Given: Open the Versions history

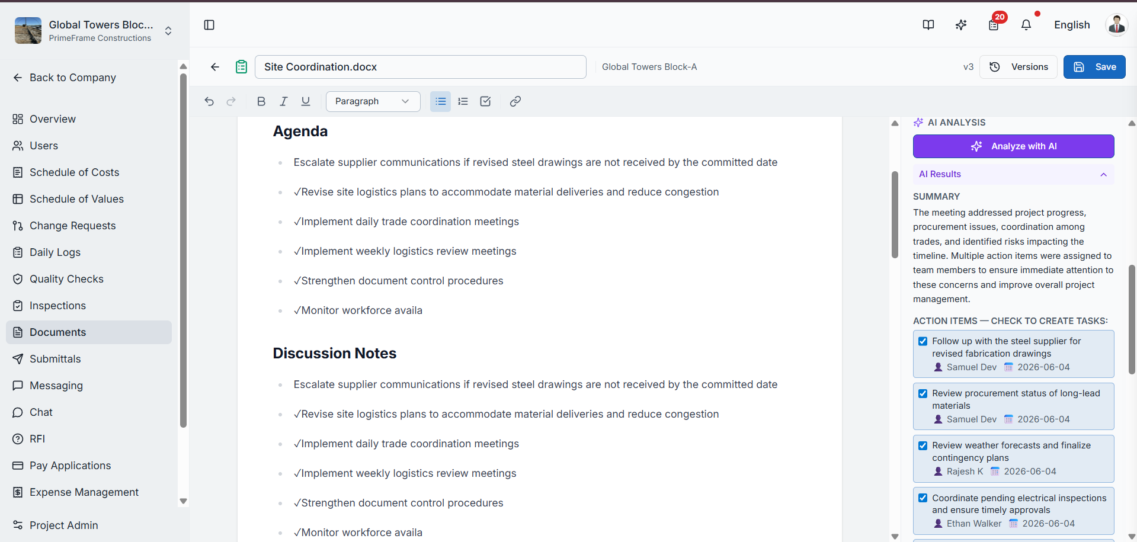Looking at the screenshot, I should [1019, 67].
